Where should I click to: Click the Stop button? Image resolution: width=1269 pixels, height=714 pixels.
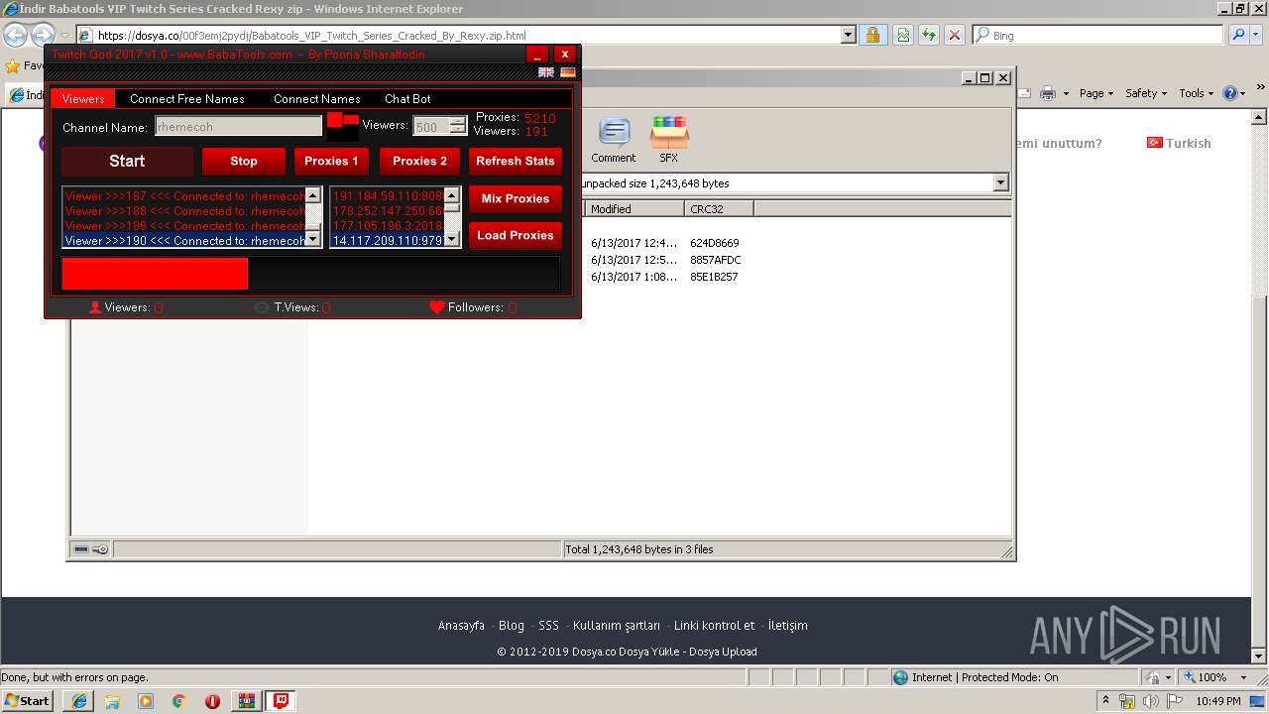(244, 162)
